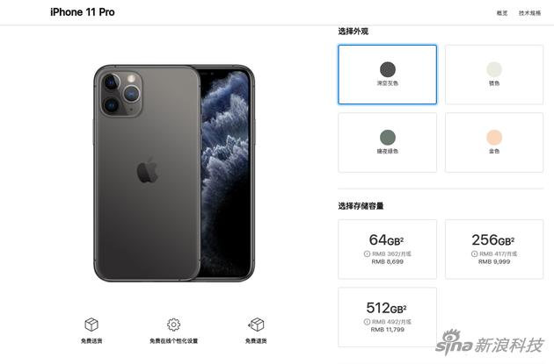This screenshot has height=364, width=554.
Task: Click the free delivery box icon
Action: [x=91, y=325]
